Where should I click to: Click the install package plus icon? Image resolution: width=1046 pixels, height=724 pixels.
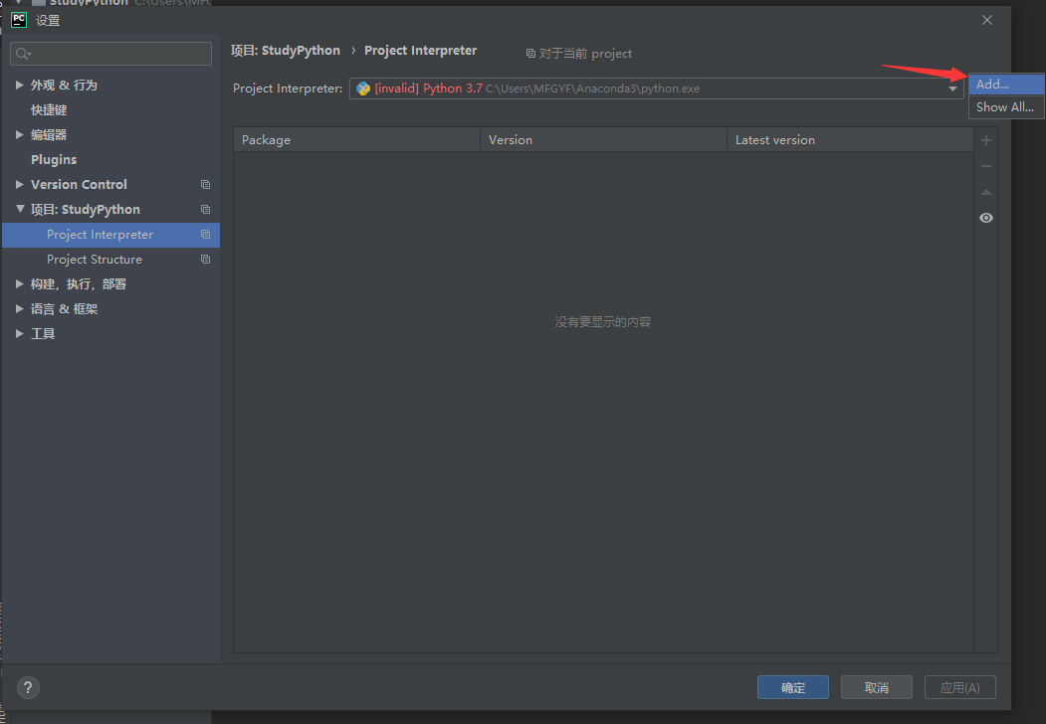pos(986,140)
